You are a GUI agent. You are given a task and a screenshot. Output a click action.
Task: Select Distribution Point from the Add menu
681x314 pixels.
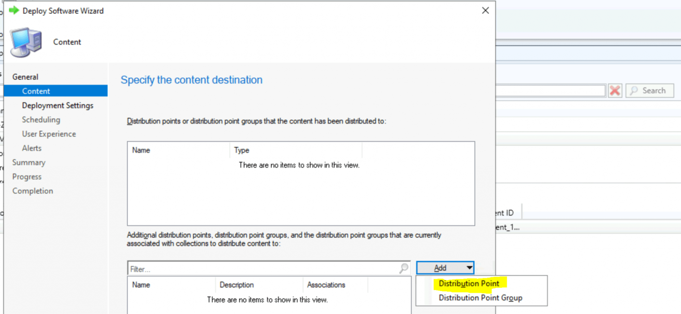(469, 283)
